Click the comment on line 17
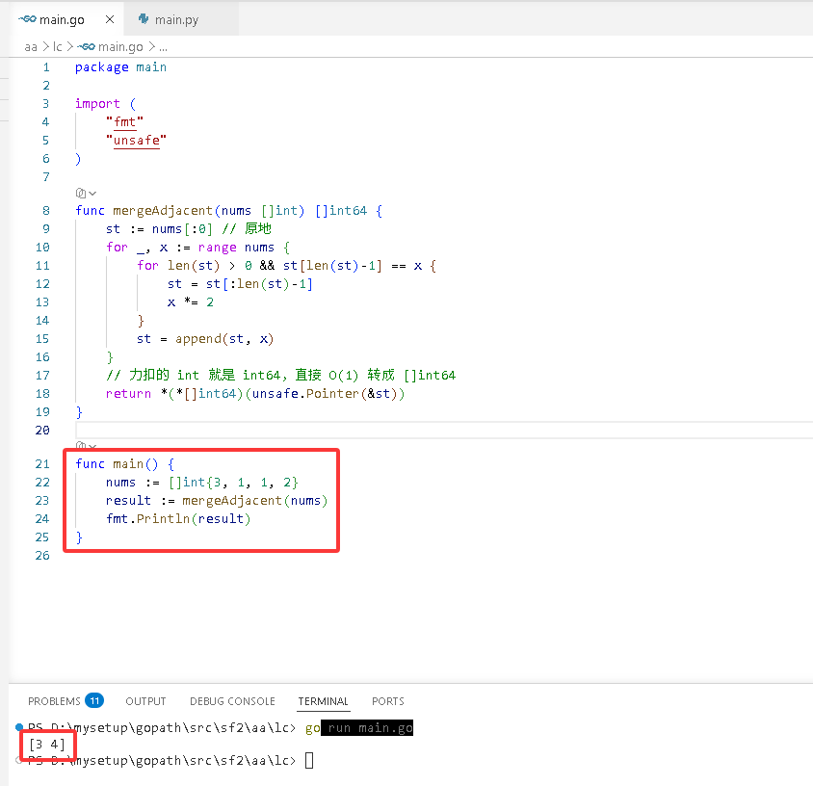 280,376
